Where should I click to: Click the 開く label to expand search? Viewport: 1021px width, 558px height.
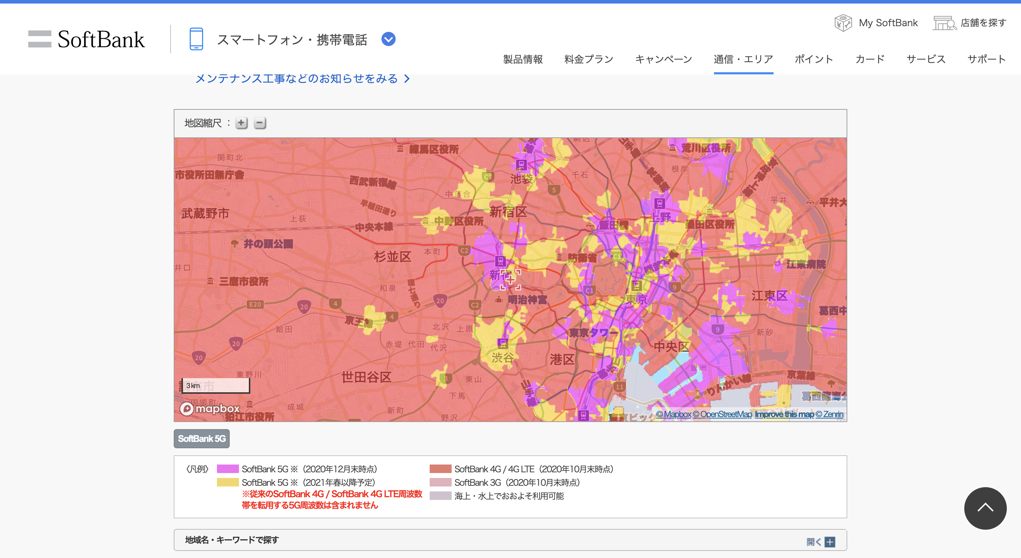click(x=814, y=542)
